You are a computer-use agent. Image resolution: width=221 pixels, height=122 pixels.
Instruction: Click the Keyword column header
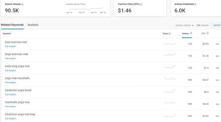[x=7, y=34]
